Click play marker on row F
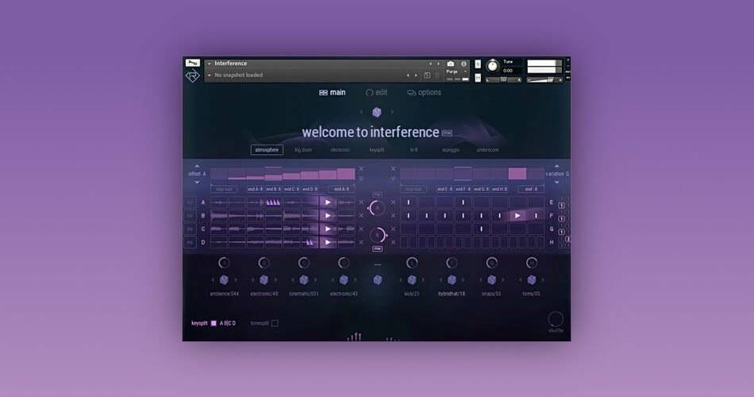 pos(517,216)
